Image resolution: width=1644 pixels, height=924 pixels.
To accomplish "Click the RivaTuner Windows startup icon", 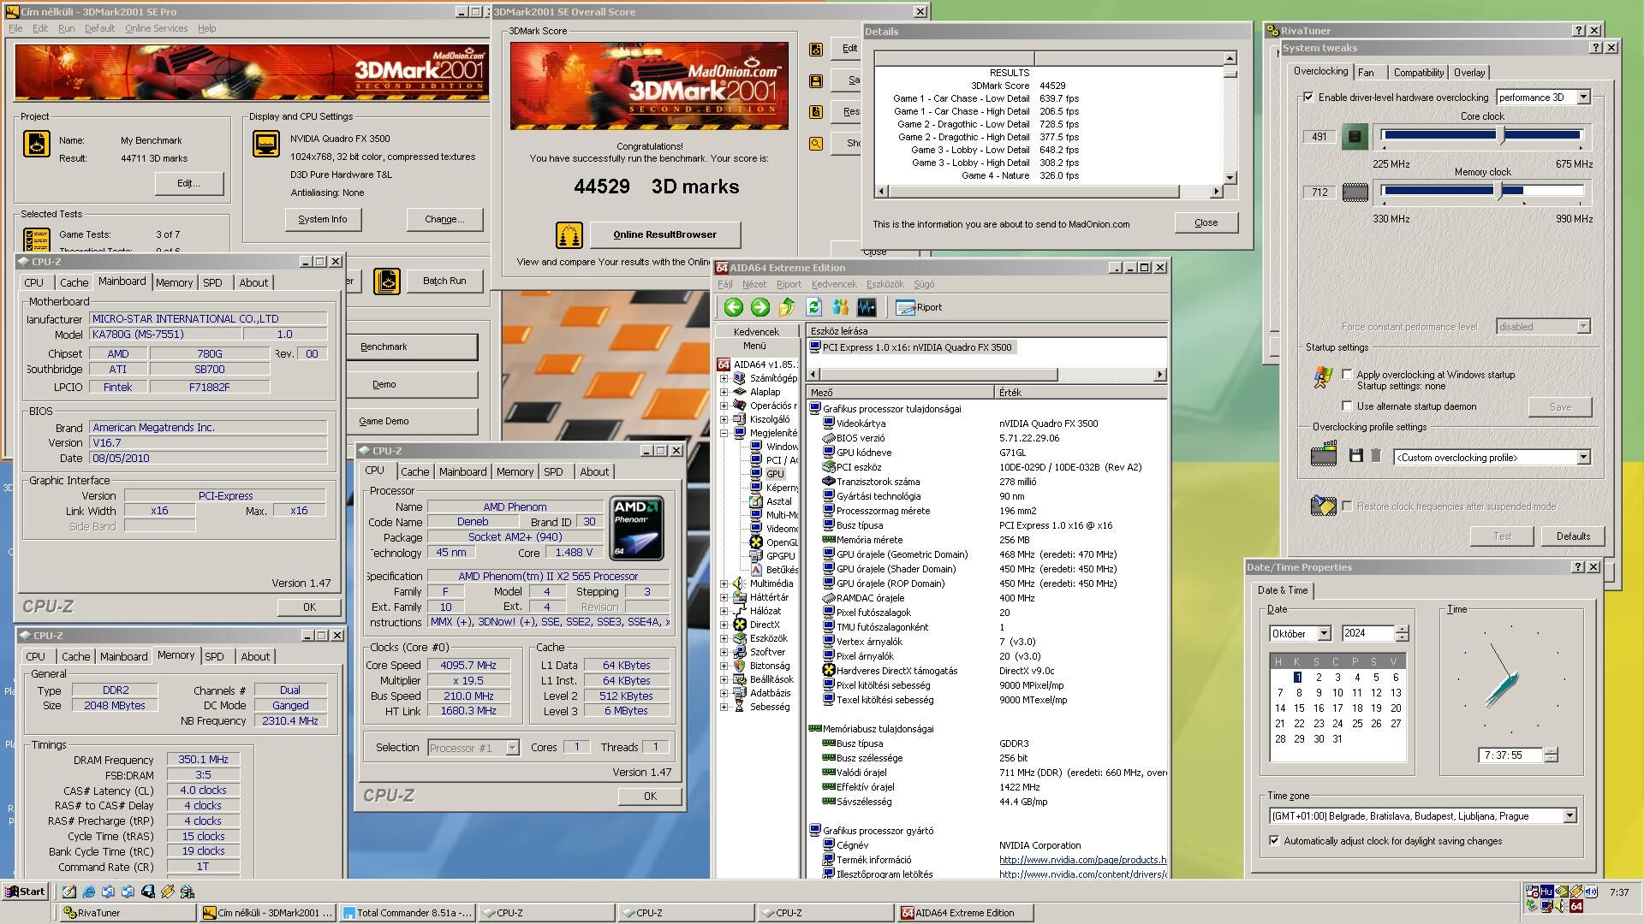I will (1323, 377).
